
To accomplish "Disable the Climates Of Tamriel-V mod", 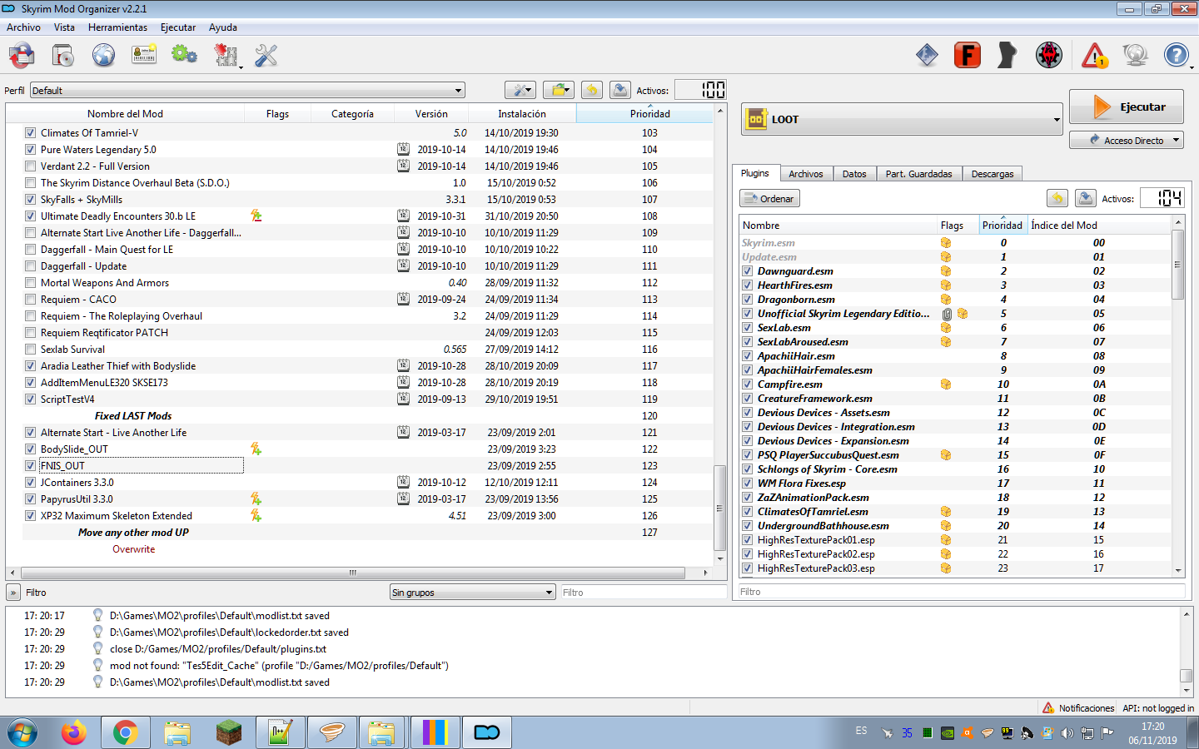I will tap(30, 133).
